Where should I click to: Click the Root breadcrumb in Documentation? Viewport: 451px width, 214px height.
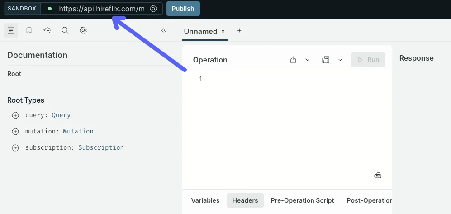click(14, 74)
